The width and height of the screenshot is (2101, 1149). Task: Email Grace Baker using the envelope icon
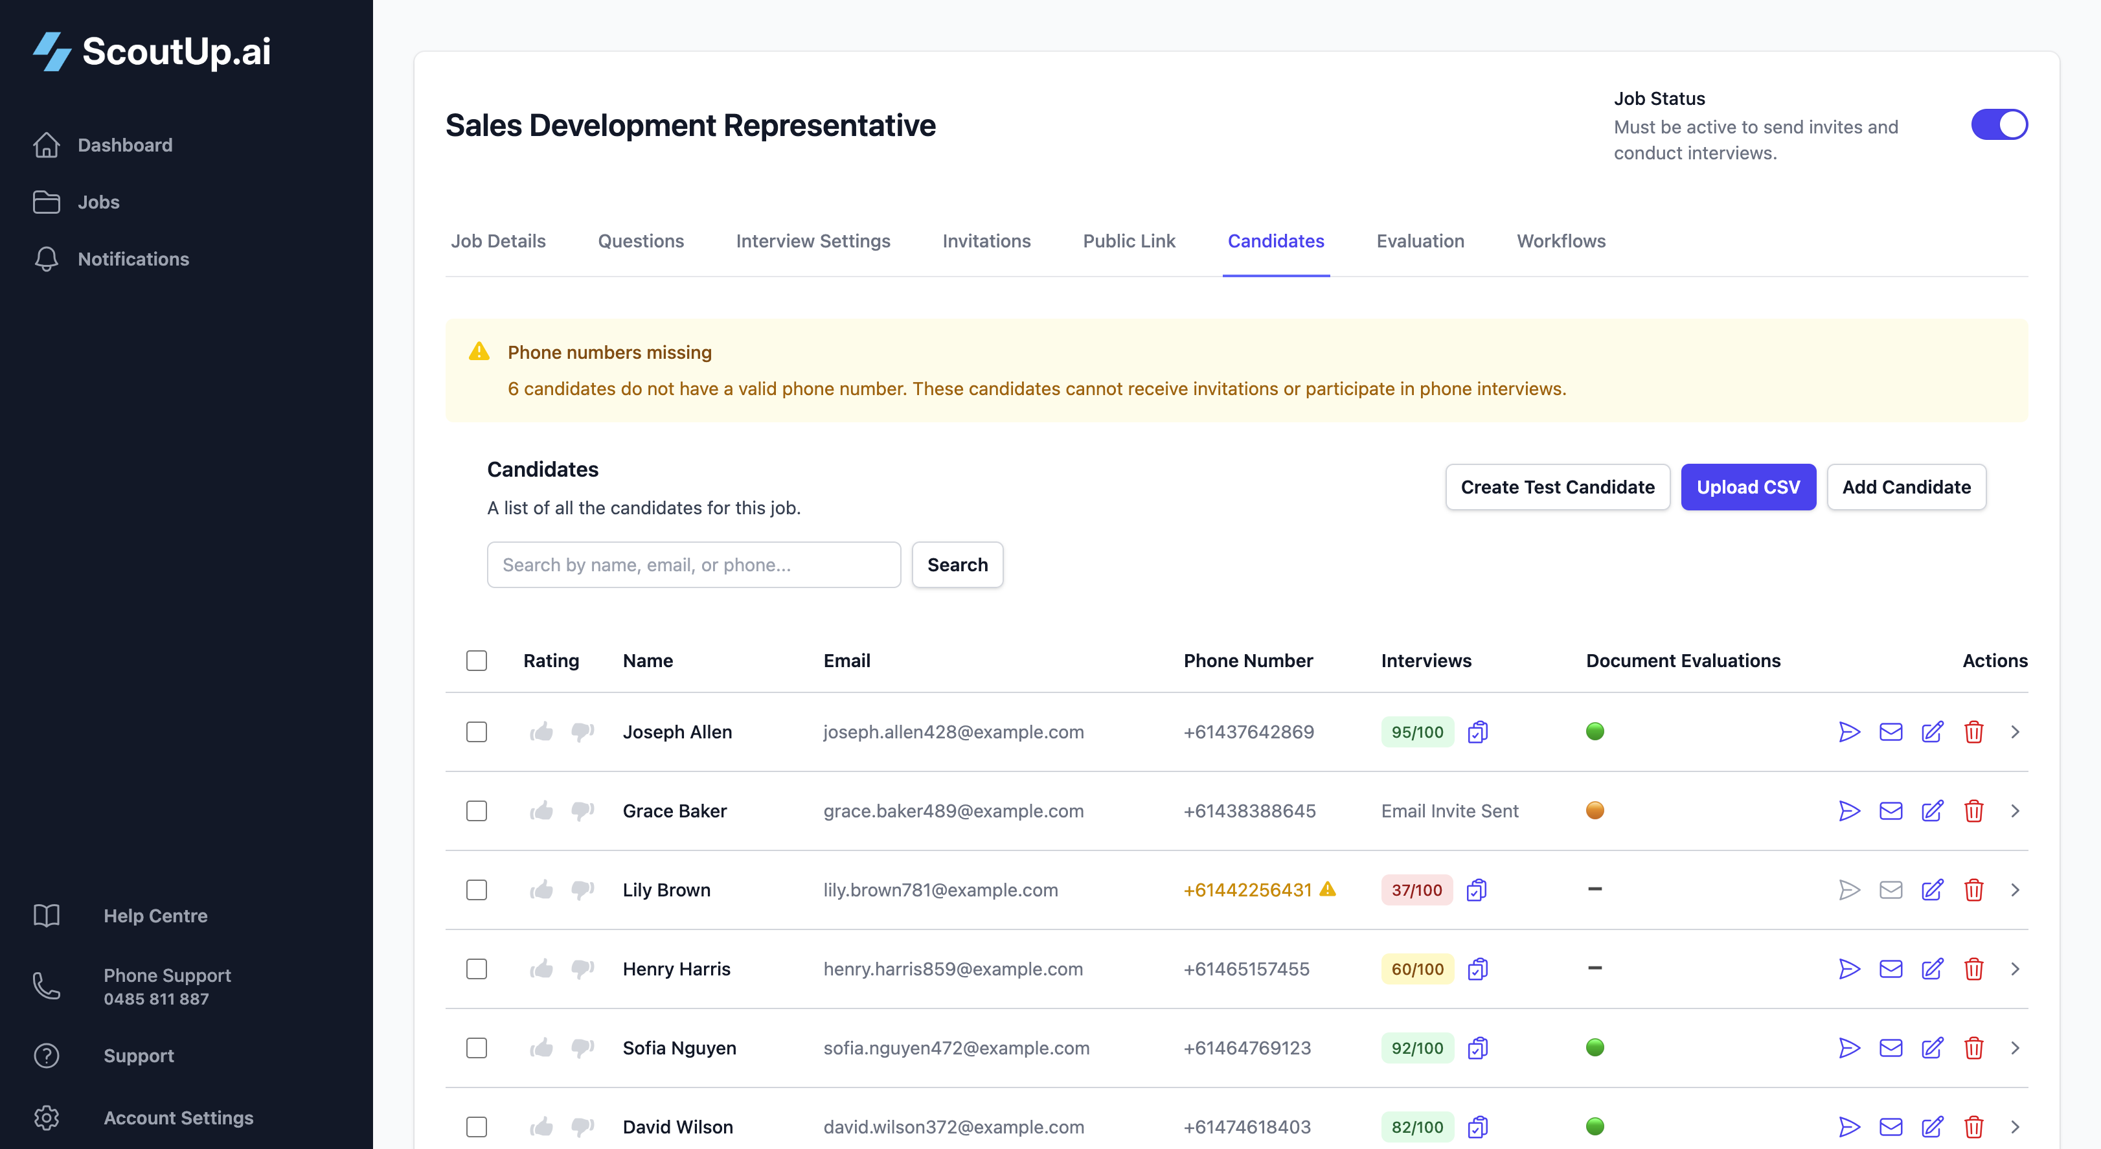[x=1891, y=810]
